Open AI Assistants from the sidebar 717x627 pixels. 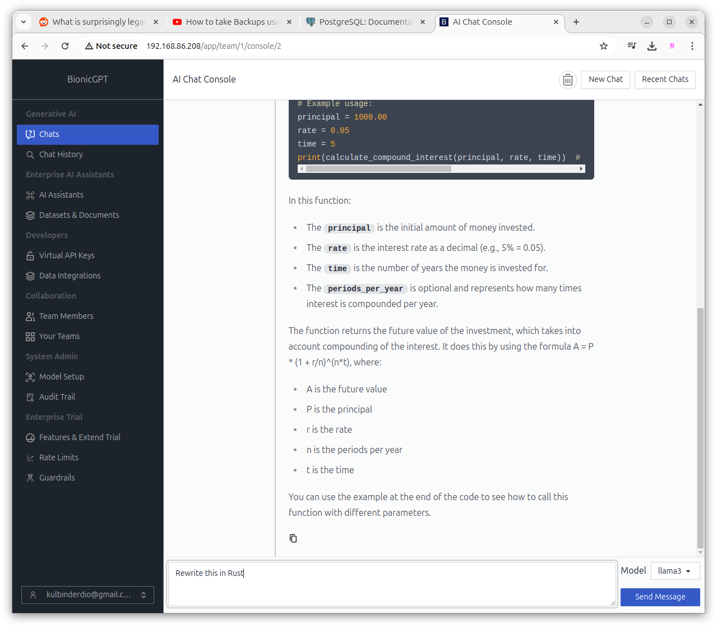pos(61,195)
